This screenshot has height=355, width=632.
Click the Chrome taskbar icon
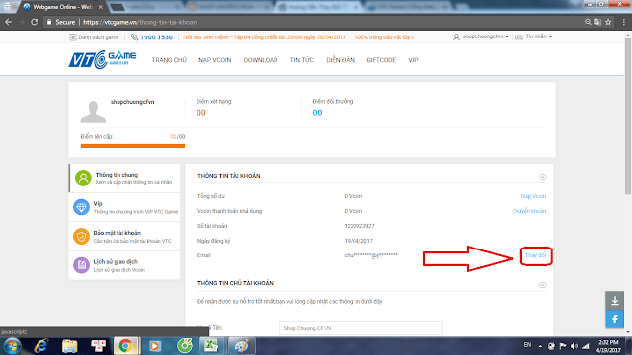[125, 346]
